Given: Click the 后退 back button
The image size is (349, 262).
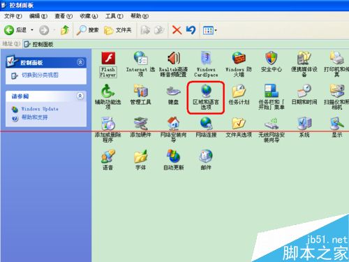Looking at the screenshot, I should pos(15,30).
